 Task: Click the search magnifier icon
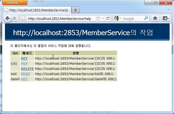146,18
